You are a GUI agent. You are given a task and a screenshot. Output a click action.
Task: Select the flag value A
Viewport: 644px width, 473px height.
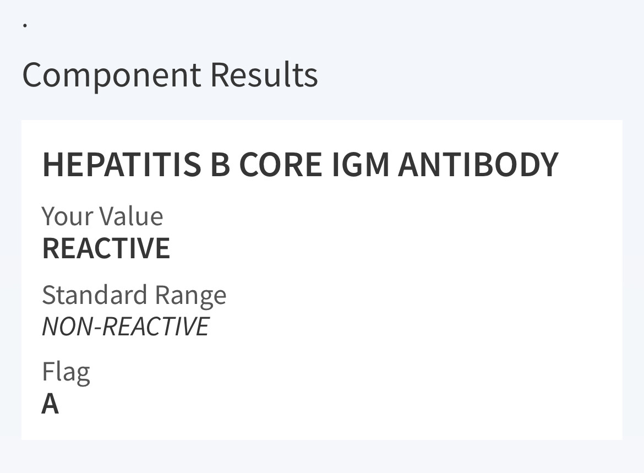coord(50,404)
